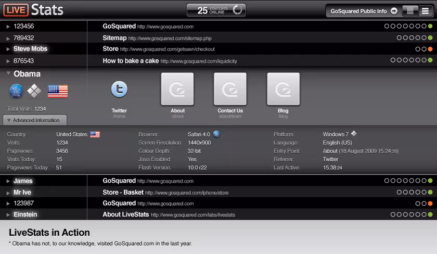Switch to compact list view icon
The width and height of the screenshot is (437, 254).
(410, 11)
